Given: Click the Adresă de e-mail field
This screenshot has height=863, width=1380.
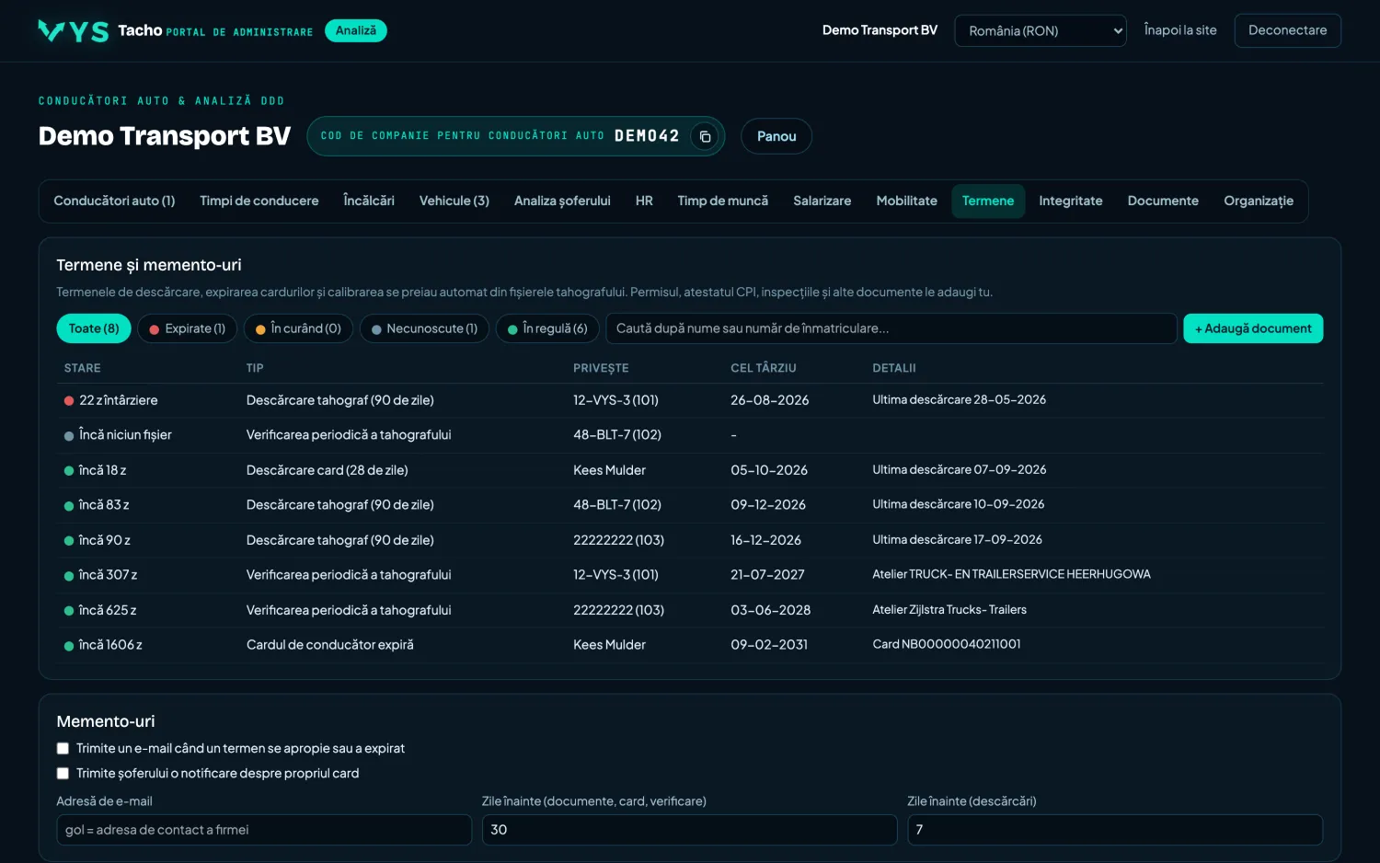Looking at the screenshot, I should coord(264,830).
